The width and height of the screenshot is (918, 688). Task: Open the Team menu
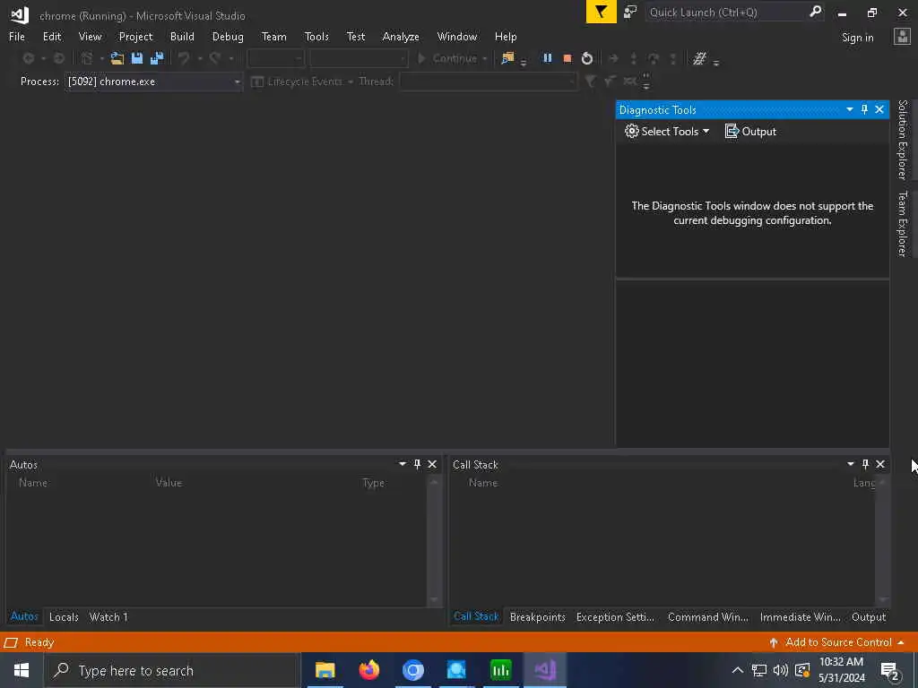pos(274,36)
